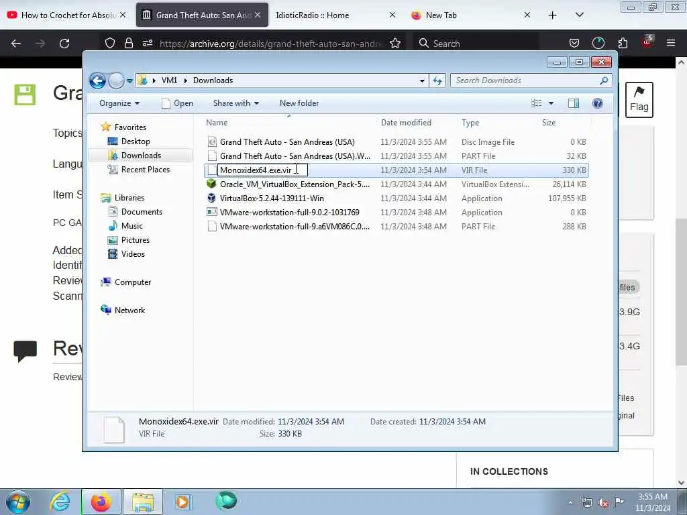Viewport: 687px width, 515px height.
Task: Open the Organize menu
Action: pos(119,103)
